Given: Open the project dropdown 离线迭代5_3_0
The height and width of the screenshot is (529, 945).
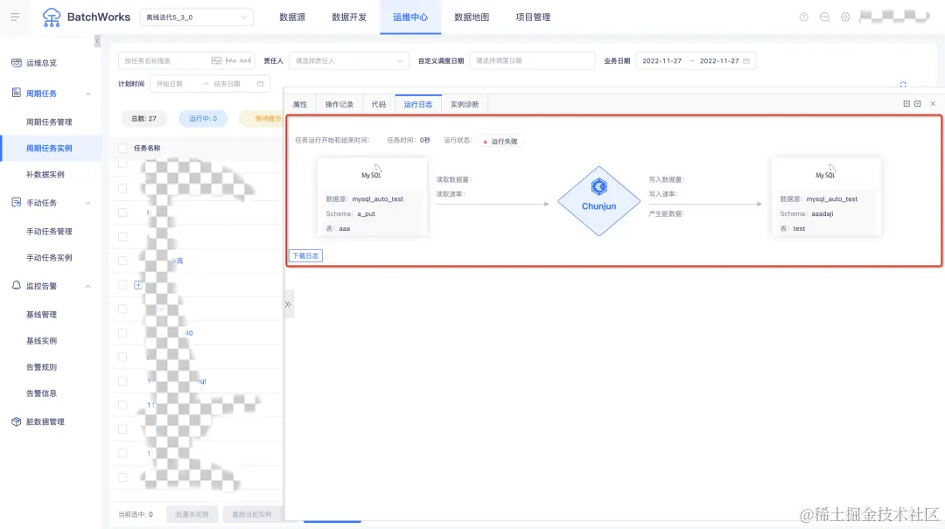Looking at the screenshot, I should pyautogui.click(x=197, y=17).
